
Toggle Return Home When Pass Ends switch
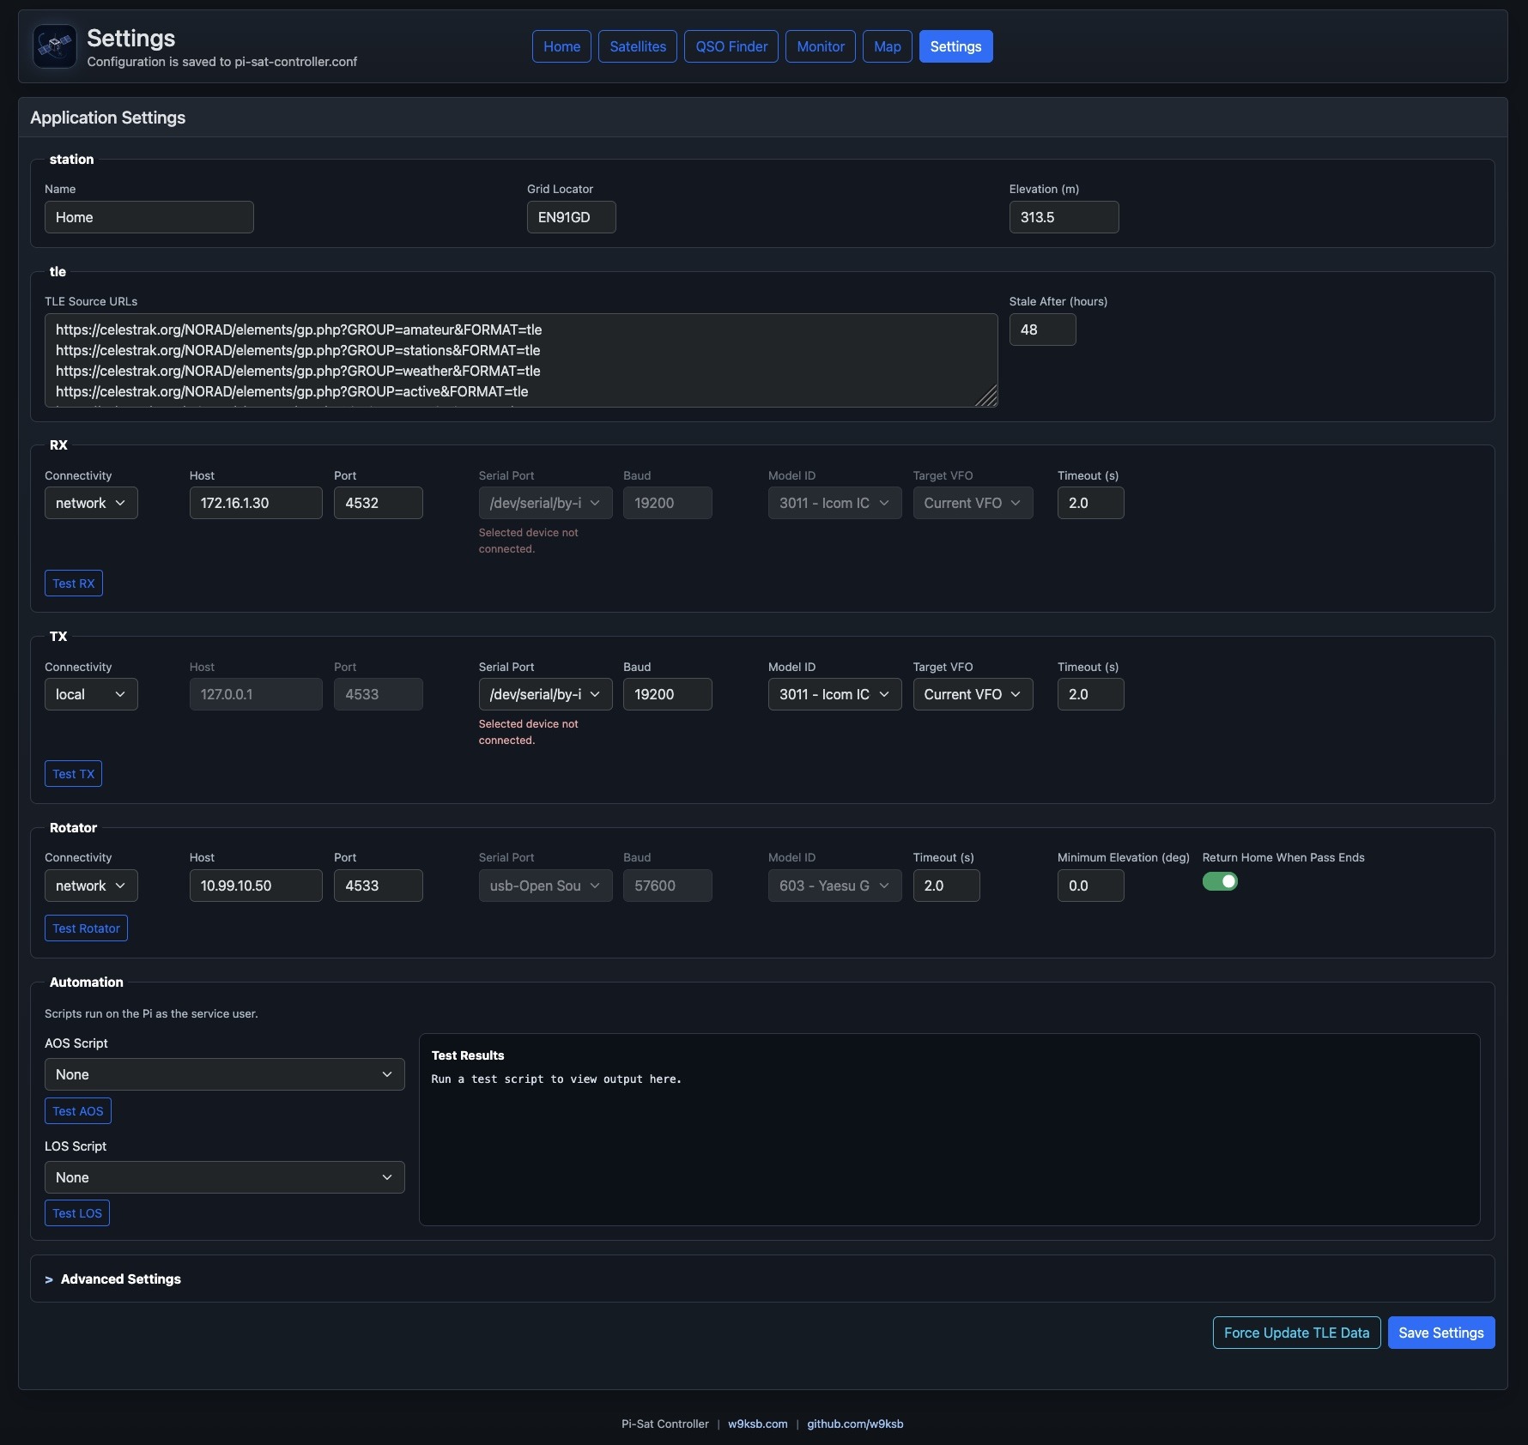click(1220, 881)
